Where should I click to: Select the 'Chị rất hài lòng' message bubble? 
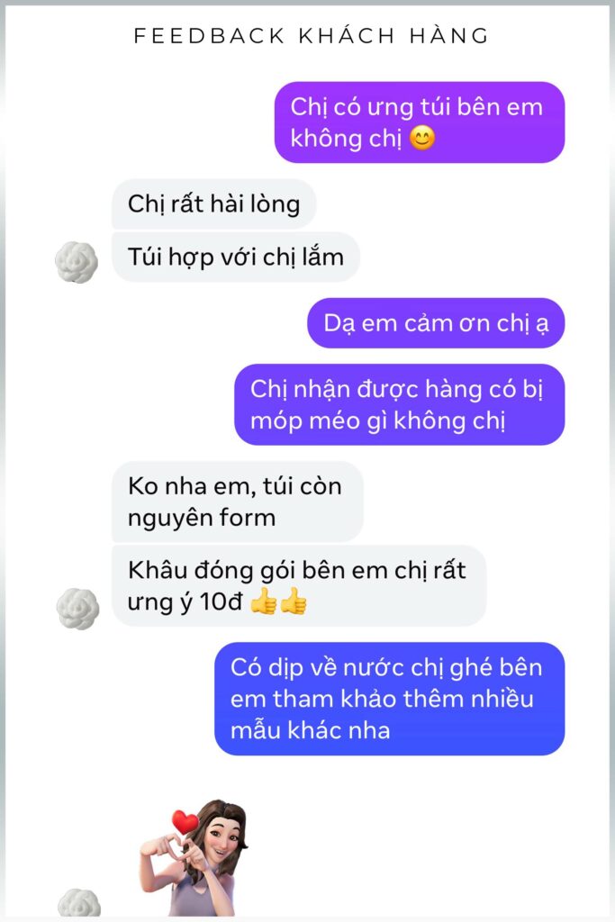coord(214,204)
